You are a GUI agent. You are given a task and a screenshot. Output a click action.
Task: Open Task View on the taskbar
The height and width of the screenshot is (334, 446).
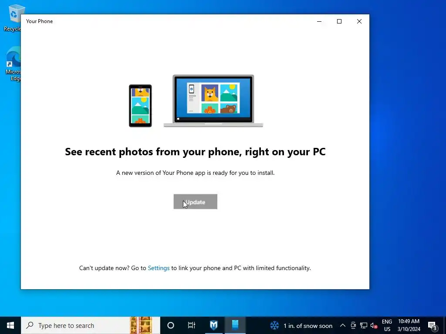(x=192, y=325)
